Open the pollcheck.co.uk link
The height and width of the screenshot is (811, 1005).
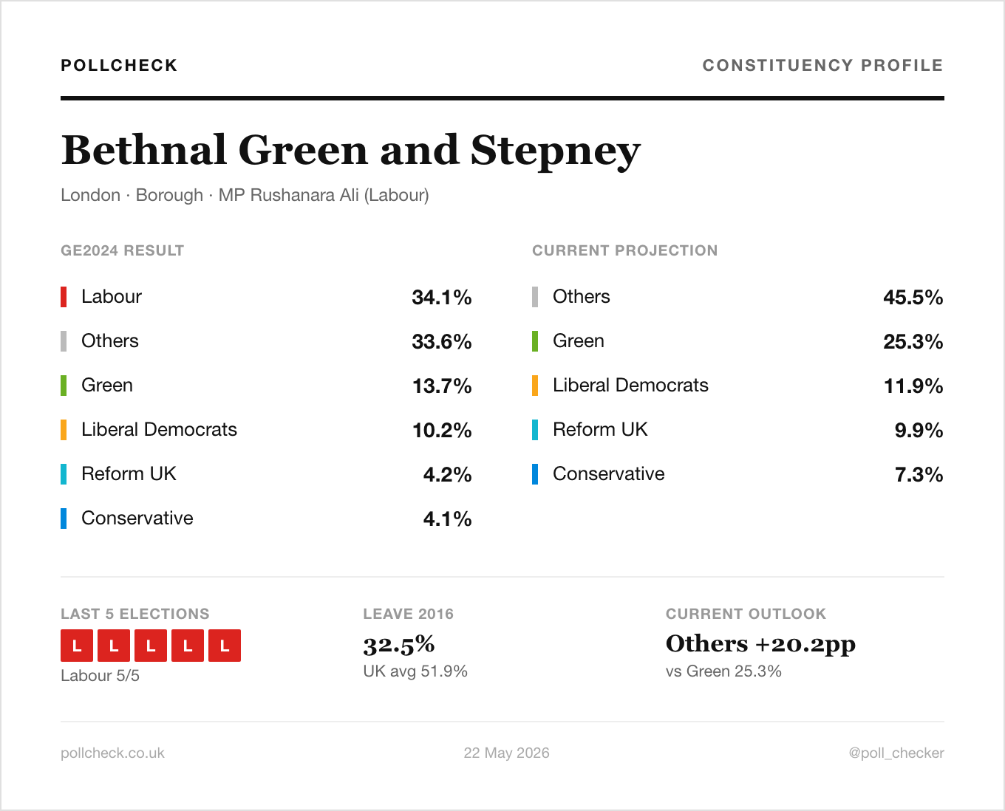[112, 753]
